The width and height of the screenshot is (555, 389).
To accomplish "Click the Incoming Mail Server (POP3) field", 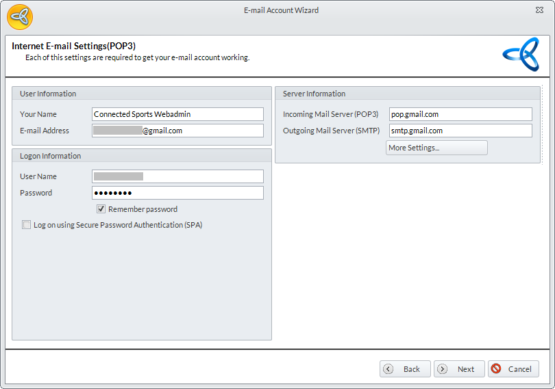I will pos(460,114).
